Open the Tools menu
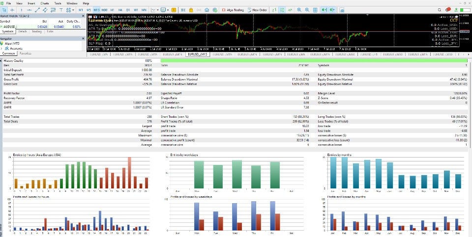 click(x=58, y=3)
